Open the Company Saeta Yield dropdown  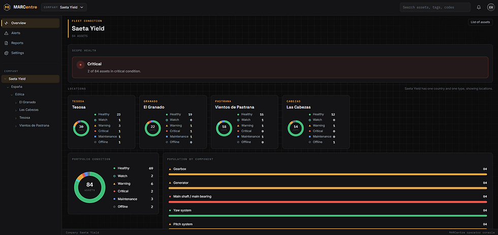point(64,7)
